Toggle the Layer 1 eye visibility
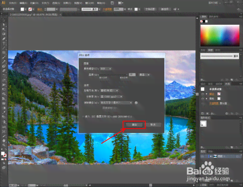This screenshot has height=187, width=243. click(202, 156)
